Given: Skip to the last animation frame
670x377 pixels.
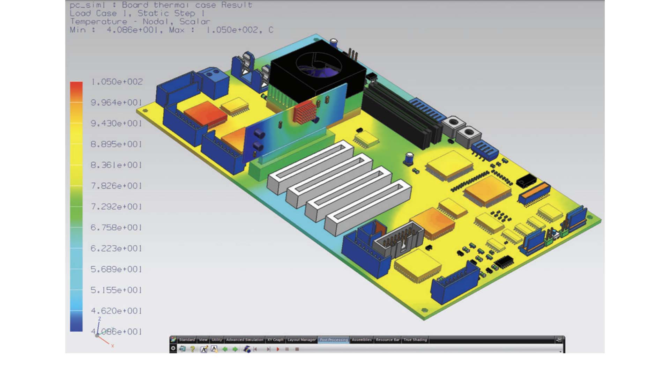Looking at the screenshot, I should (x=269, y=349).
